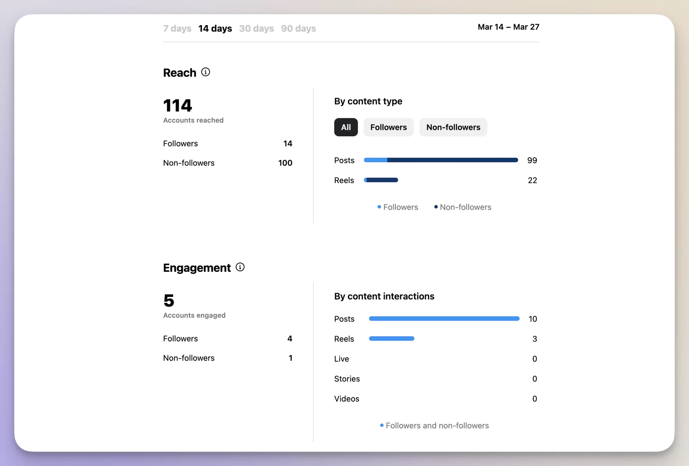
Task: Click the Live interactions row label
Action: coord(341,359)
